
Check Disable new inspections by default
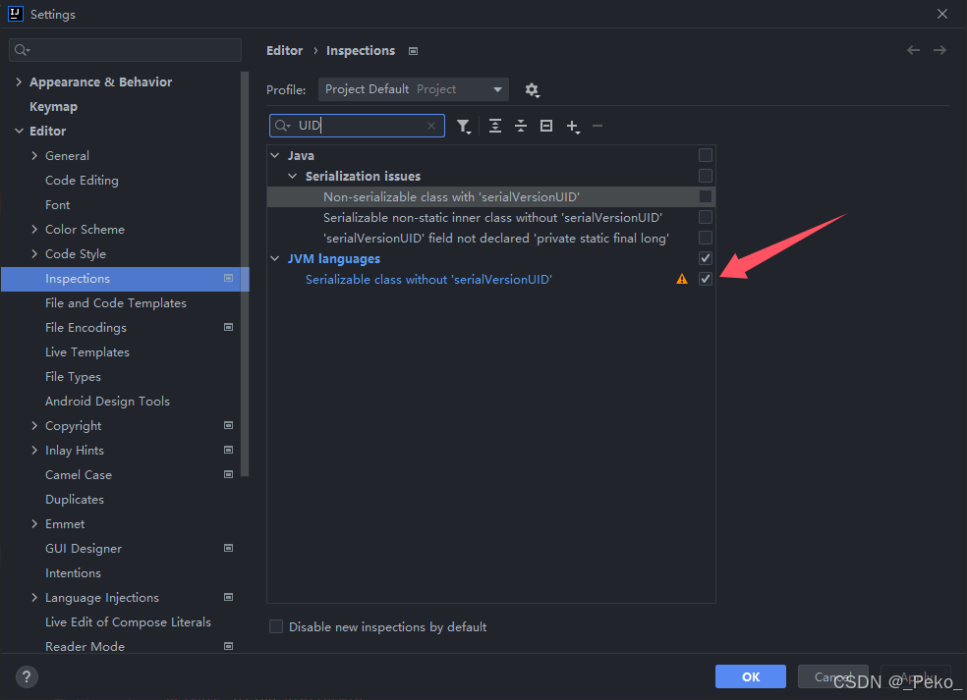click(x=276, y=626)
